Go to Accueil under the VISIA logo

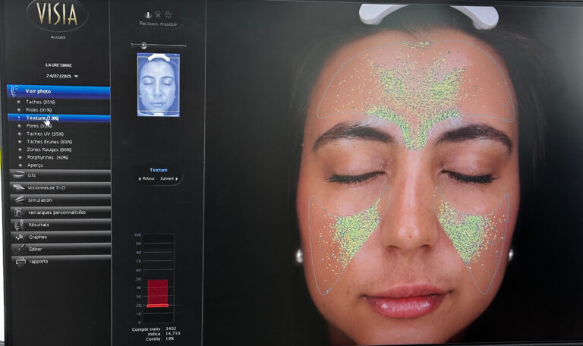click(x=58, y=37)
